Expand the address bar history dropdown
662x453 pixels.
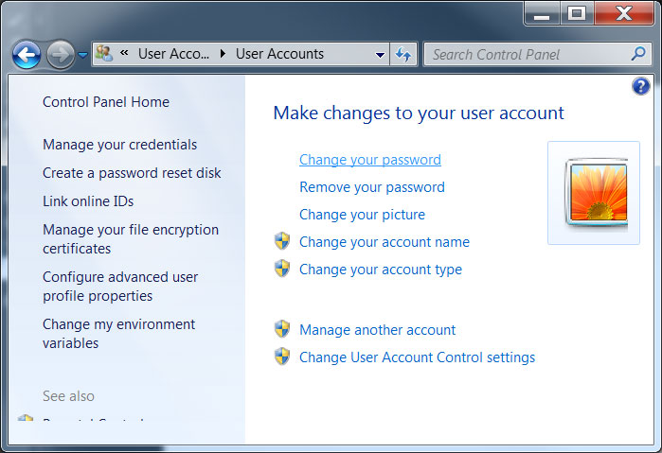(380, 55)
